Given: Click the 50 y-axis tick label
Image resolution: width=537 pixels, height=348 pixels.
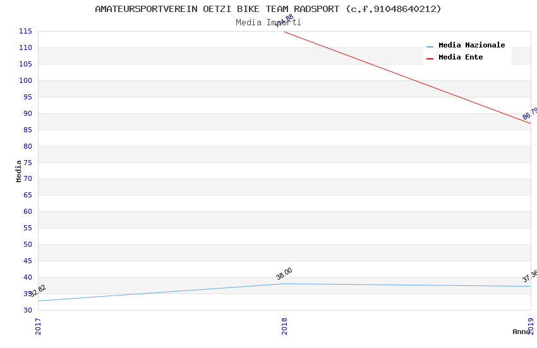Looking at the screenshot, I should pyautogui.click(x=28, y=244).
